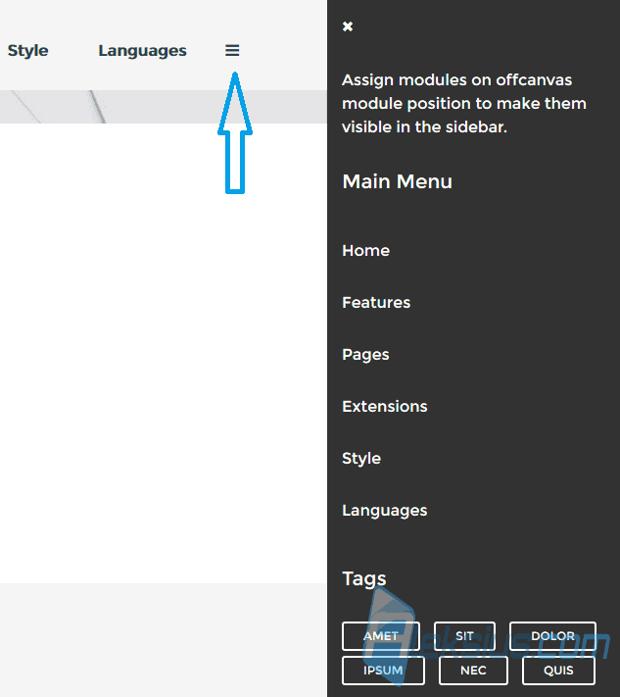Choose Style in the sidebar Main Menu
The image size is (620, 697).
(361, 459)
